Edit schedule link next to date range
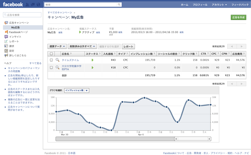 pyautogui.click(x=182, y=32)
